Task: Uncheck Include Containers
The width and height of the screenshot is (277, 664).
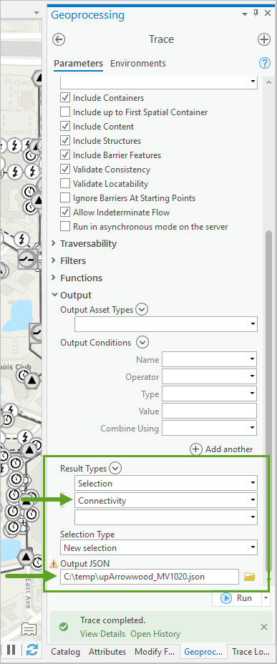Action: [x=65, y=98]
